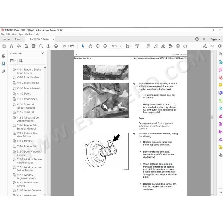This screenshot has height=223, width=223.
Task: Close the BMW E46 3 Series document tab
Action: [x=54, y=39]
